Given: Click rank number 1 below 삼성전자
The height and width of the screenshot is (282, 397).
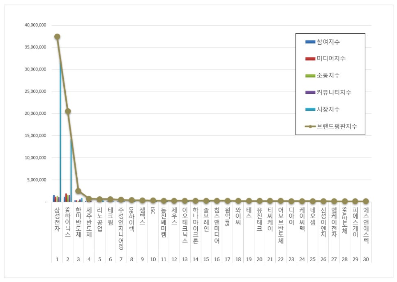Looking at the screenshot, I should coord(57,259).
